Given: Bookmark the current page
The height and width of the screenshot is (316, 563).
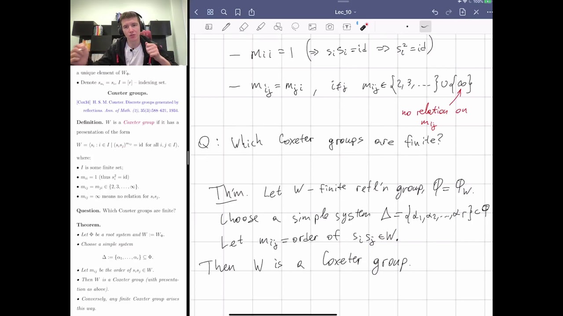Looking at the screenshot, I should [x=238, y=12].
